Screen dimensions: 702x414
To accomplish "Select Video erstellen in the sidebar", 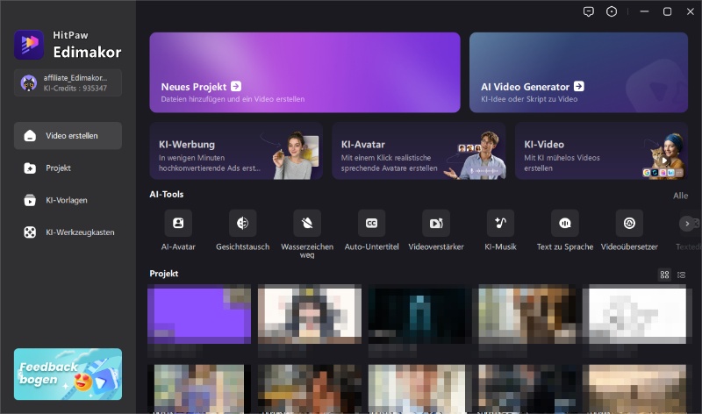I will point(68,136).
